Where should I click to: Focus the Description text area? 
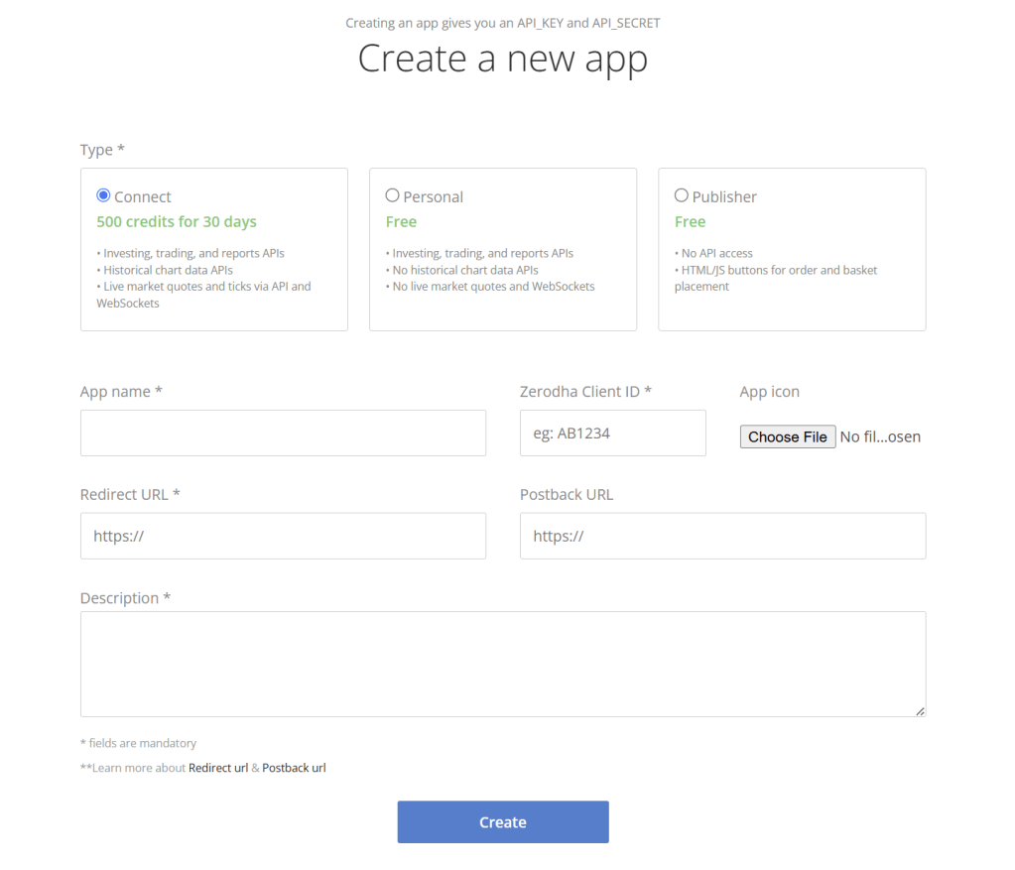pyautogui.click(x=502, y=664)
